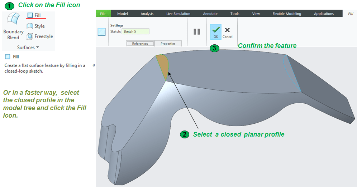Switch to the Model tab

point(123,14)
